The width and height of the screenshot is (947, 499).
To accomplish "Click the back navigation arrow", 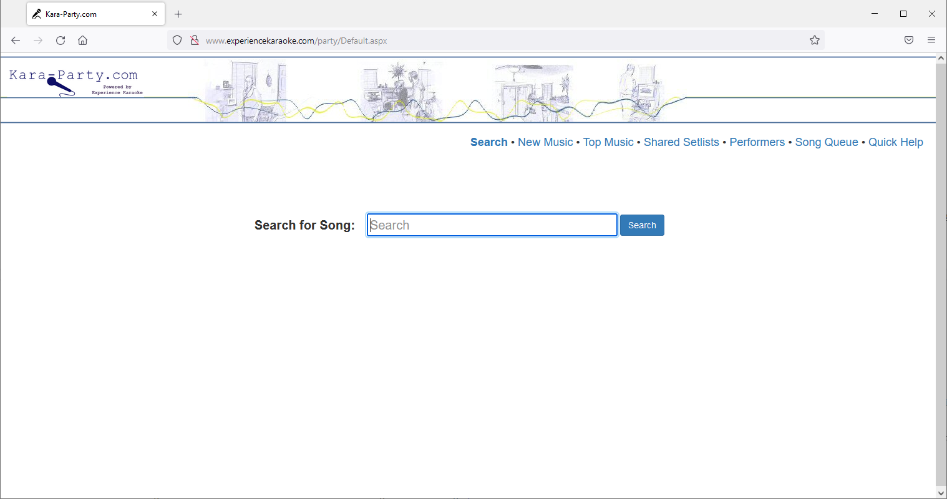I will tap(16, 41).
